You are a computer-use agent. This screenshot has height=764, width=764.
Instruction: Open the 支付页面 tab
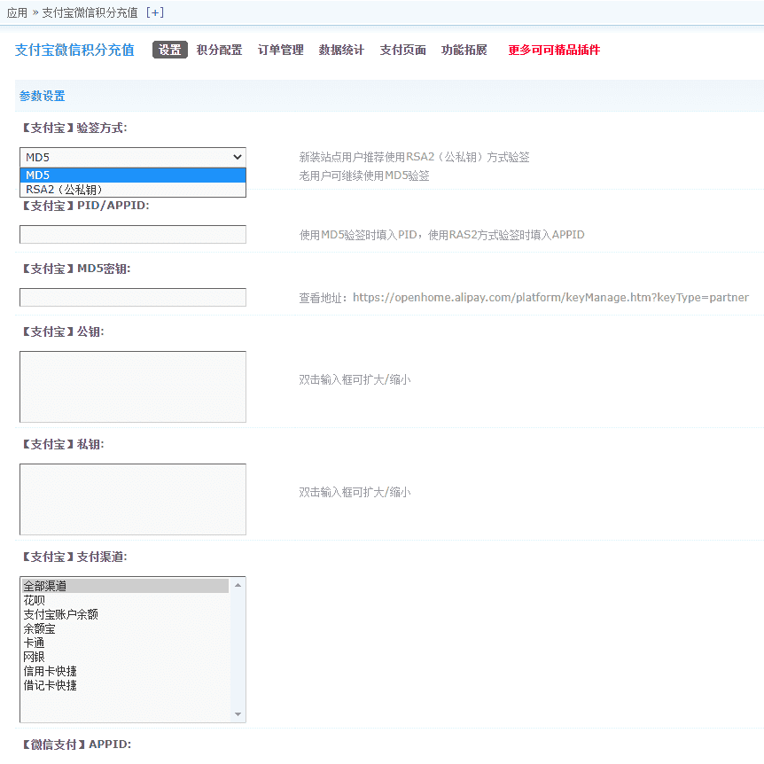pyautogui.click(x=403, y=50)
